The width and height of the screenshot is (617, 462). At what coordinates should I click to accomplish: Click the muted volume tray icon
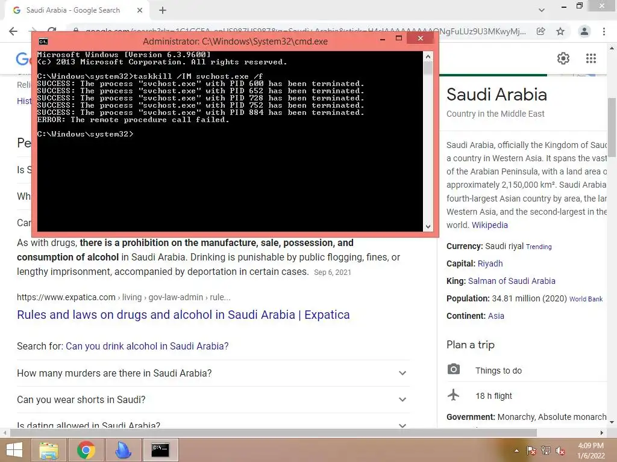[x=560, y=451]
